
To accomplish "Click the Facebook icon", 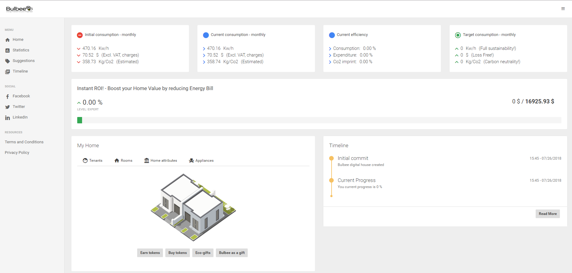I will click(x=8, y=96).
